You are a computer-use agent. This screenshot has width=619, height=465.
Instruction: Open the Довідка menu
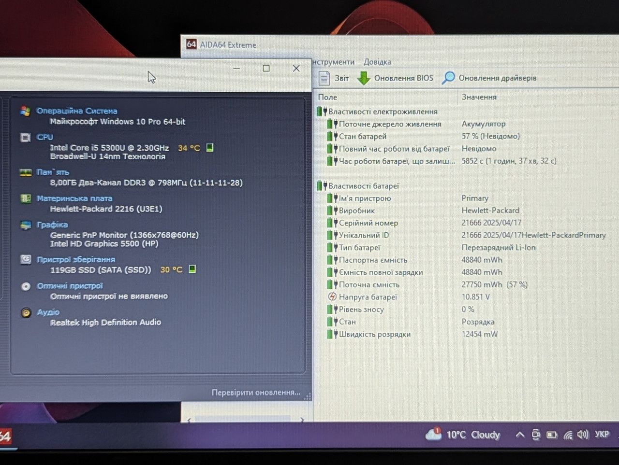click(377, 62)
